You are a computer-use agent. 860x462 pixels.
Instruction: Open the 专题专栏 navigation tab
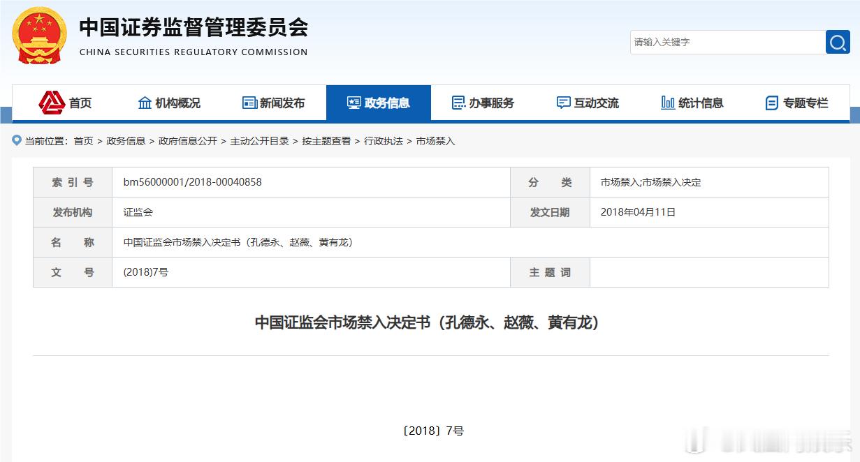pos(797,103)
